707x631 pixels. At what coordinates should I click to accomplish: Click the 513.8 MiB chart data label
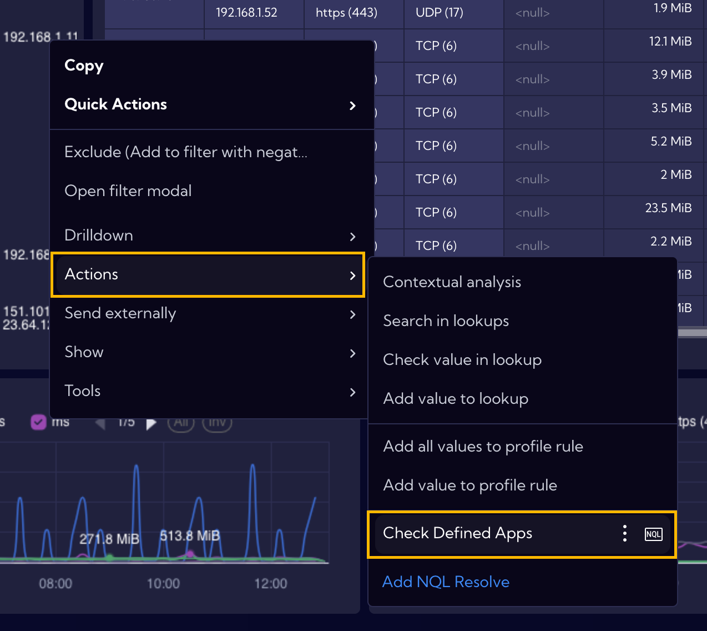(190, 536)
